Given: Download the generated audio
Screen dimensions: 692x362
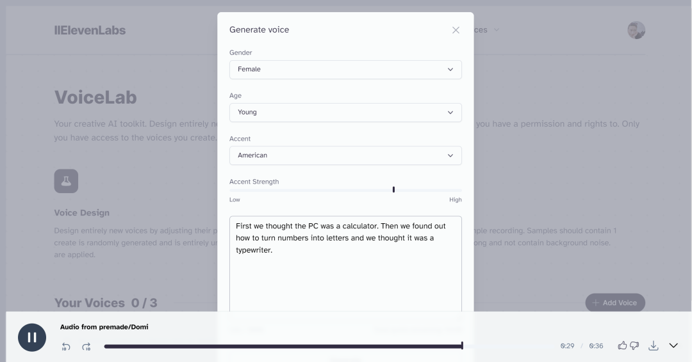Looking at the screenshot, I should click(654, 345).
